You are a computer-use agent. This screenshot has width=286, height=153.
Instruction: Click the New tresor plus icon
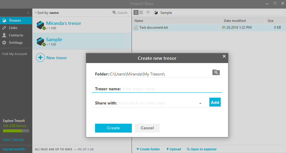point(40,58)
